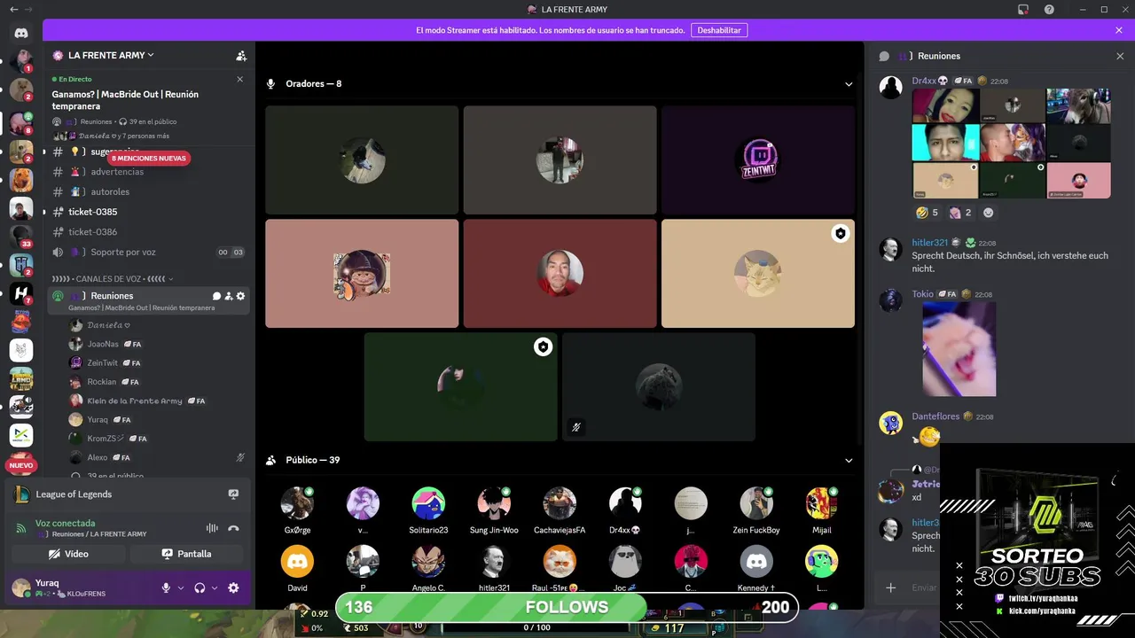Open user settings gear
This screenshot has width=1135, height=638.
(233, 587)
